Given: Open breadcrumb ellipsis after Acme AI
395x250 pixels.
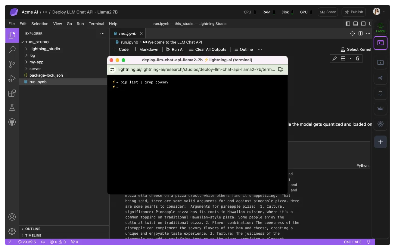Looking at the screenshot, I should [x=45, y=12].
